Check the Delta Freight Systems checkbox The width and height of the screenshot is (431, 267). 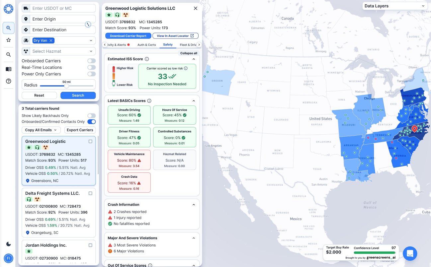click(x=90, y=193)
